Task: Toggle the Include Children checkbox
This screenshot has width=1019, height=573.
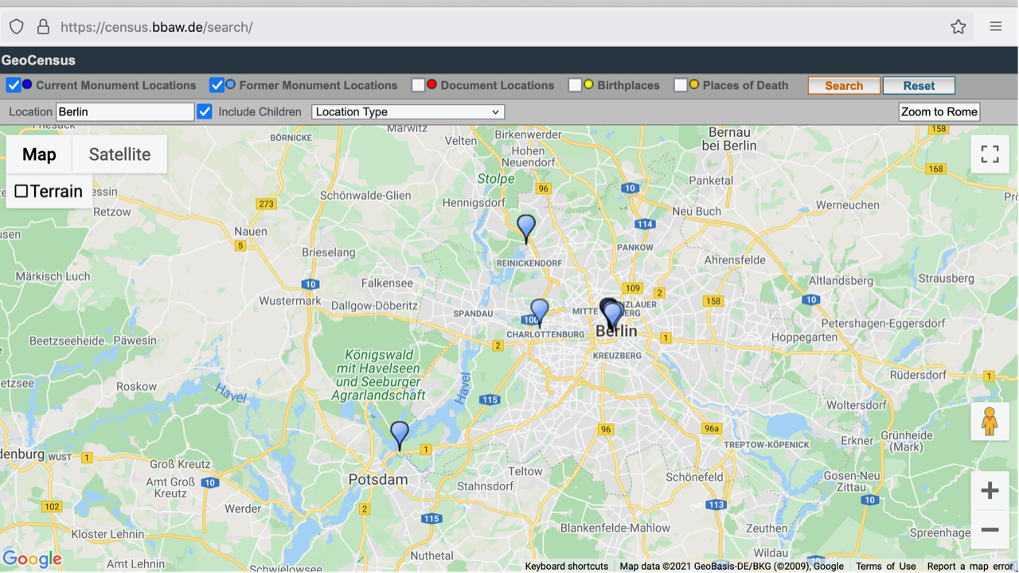Action: (205, 111)
